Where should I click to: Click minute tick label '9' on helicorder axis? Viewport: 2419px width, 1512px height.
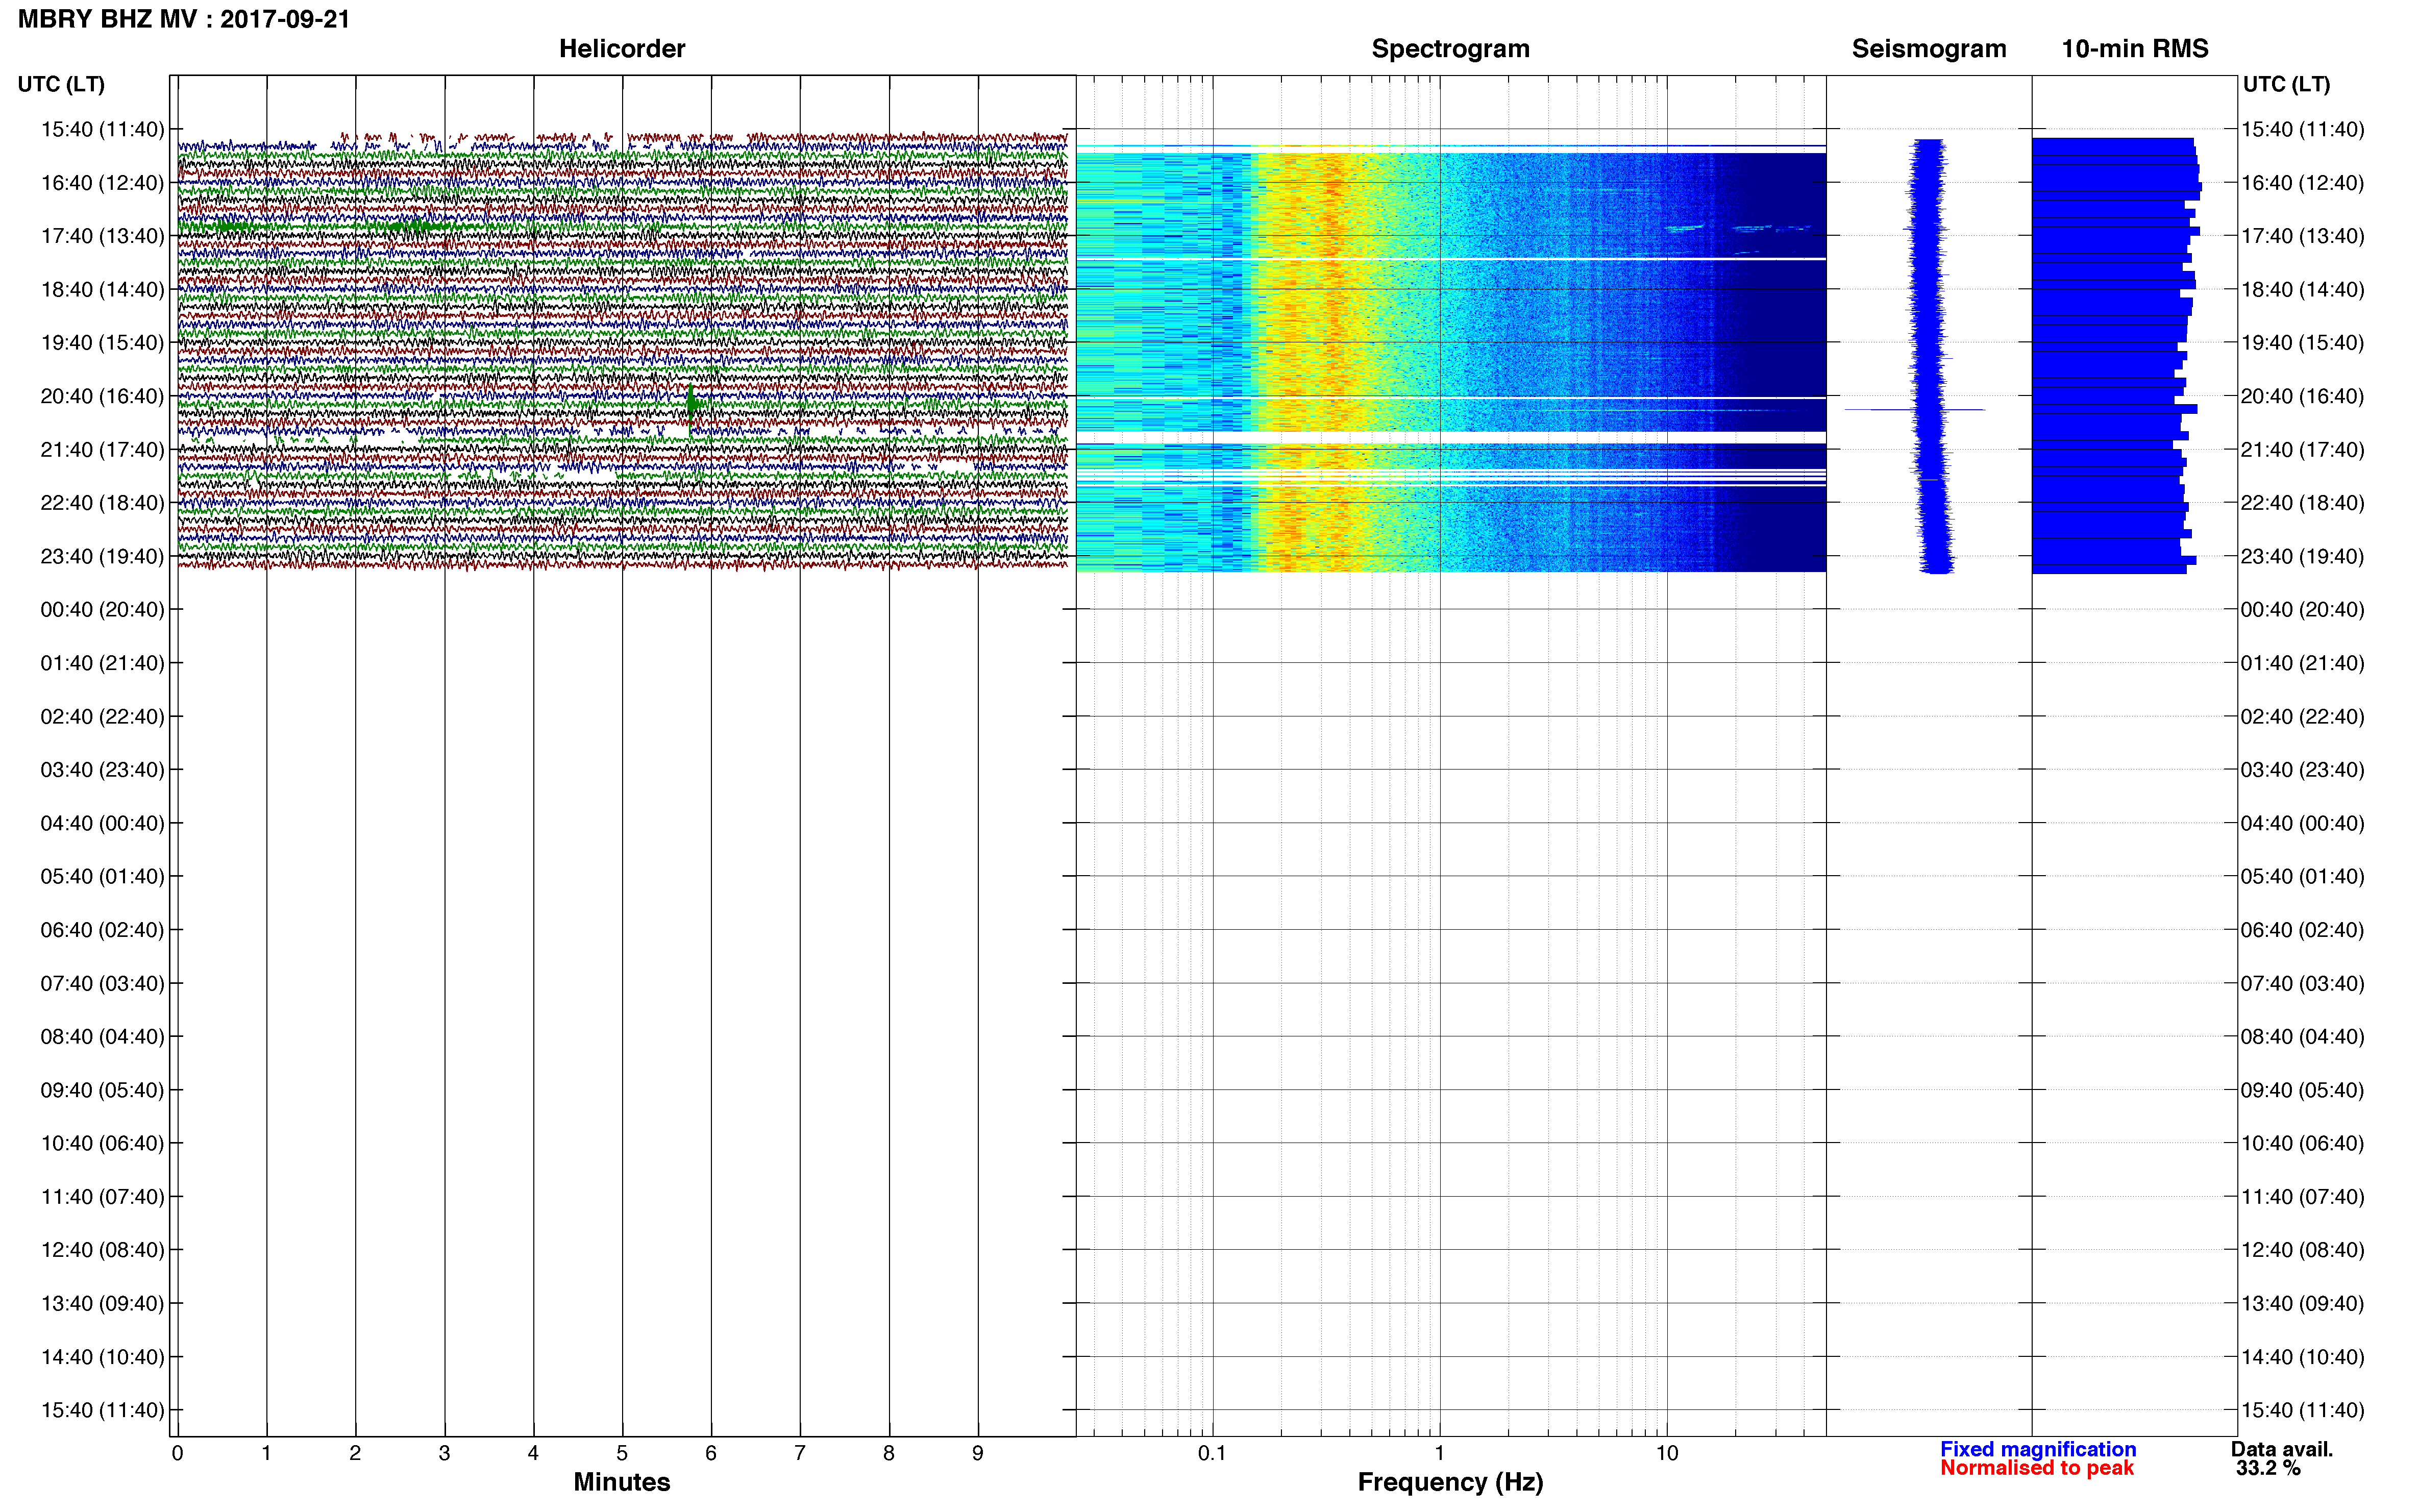click(x=978, y=1453)
